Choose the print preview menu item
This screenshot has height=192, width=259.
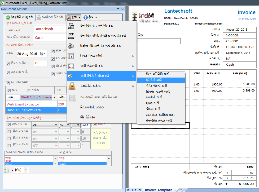[x=102, y=117]
